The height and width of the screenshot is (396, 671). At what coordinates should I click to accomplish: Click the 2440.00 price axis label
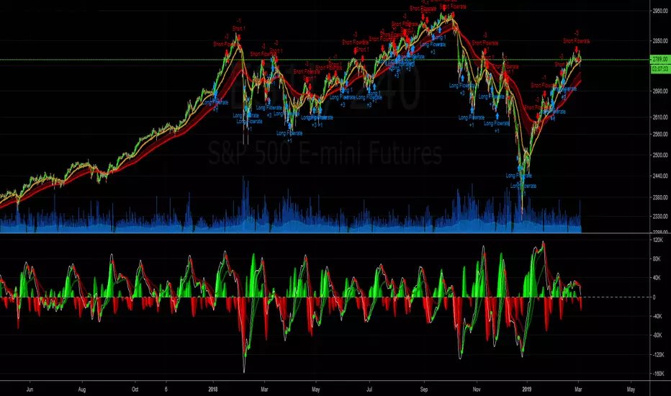click(x=660, y=176)
